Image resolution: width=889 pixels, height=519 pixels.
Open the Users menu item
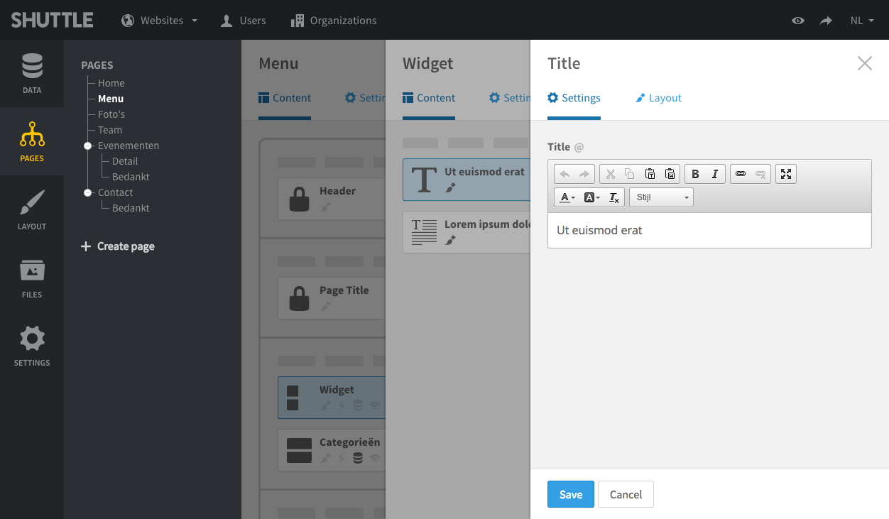[244, 21]
